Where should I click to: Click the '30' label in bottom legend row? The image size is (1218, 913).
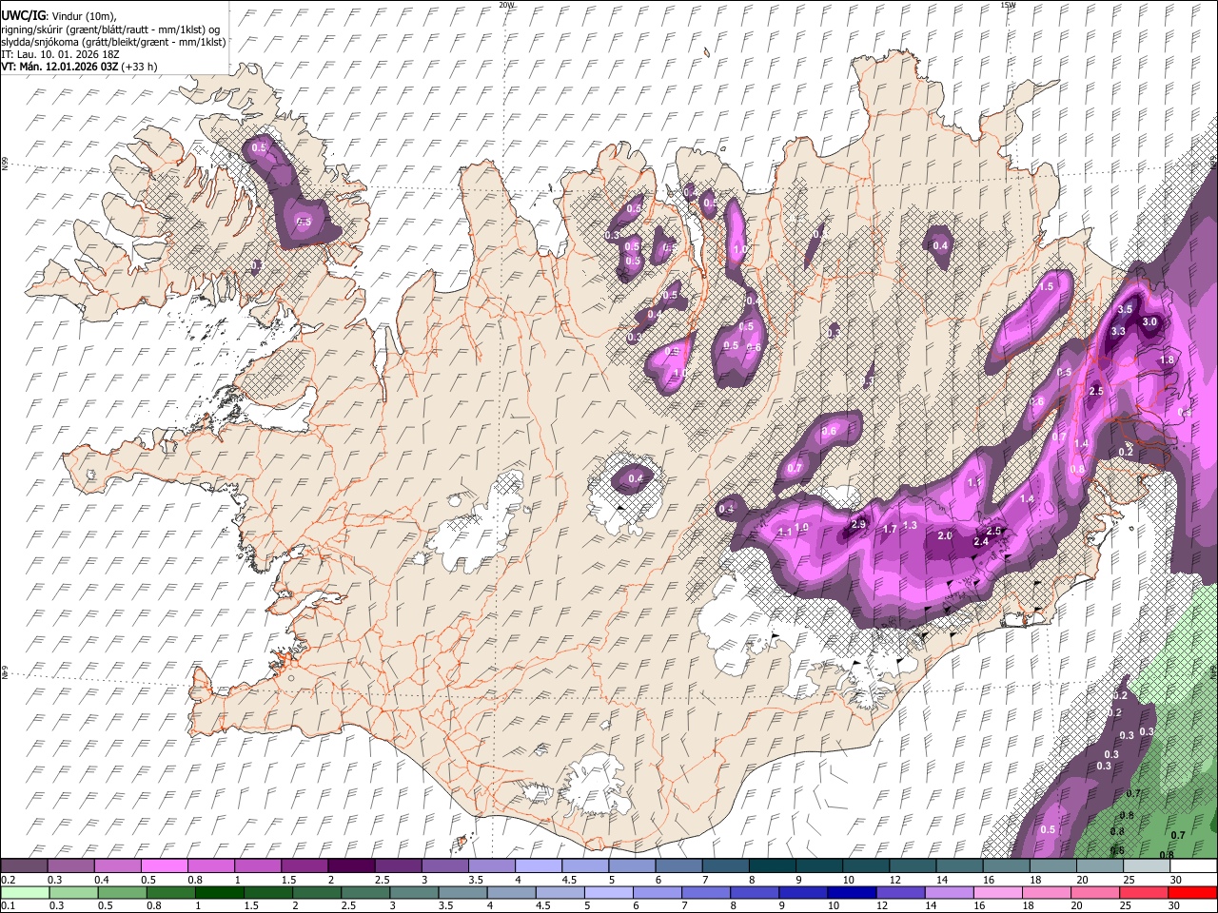point(1176,906)
